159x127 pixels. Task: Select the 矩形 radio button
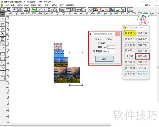[x=96, y=39]
